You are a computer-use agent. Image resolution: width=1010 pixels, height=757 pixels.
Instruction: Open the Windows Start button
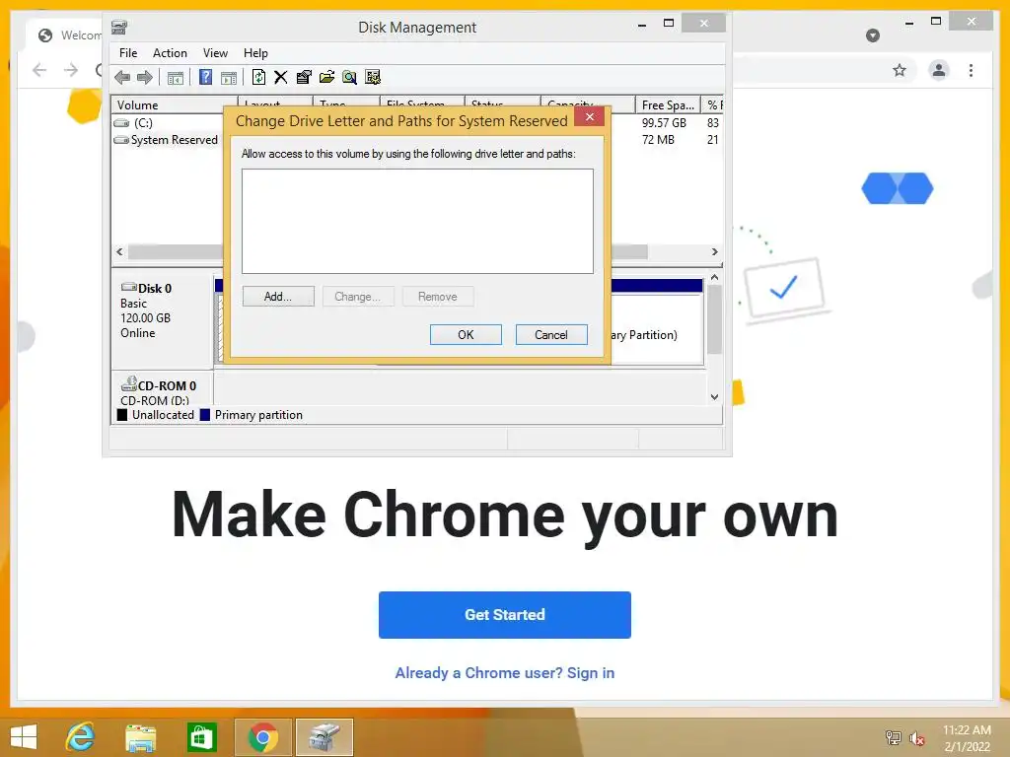[x=24, y=737]
